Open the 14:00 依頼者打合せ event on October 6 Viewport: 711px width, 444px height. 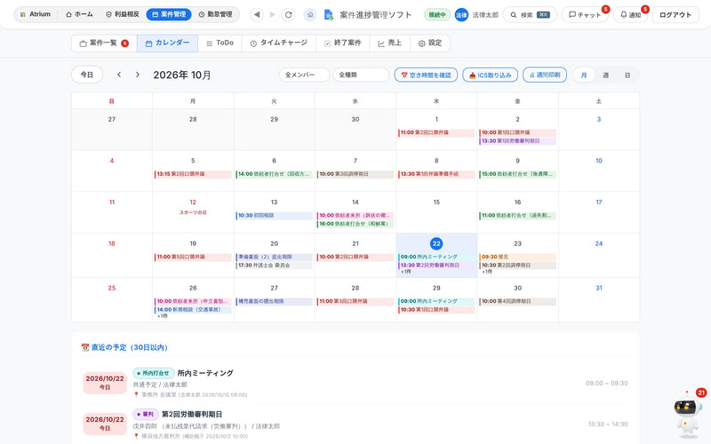point(274,174)
